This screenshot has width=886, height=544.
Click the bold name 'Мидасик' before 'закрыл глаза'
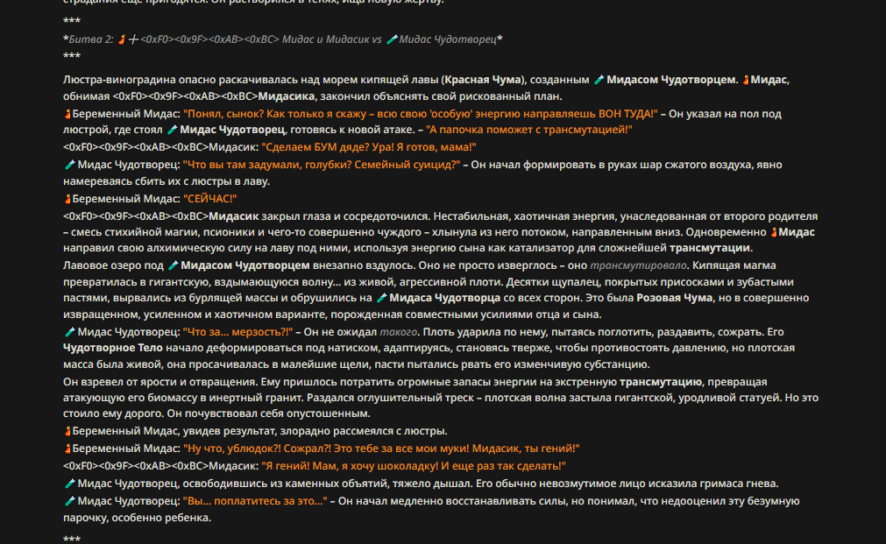coord(233,216)
